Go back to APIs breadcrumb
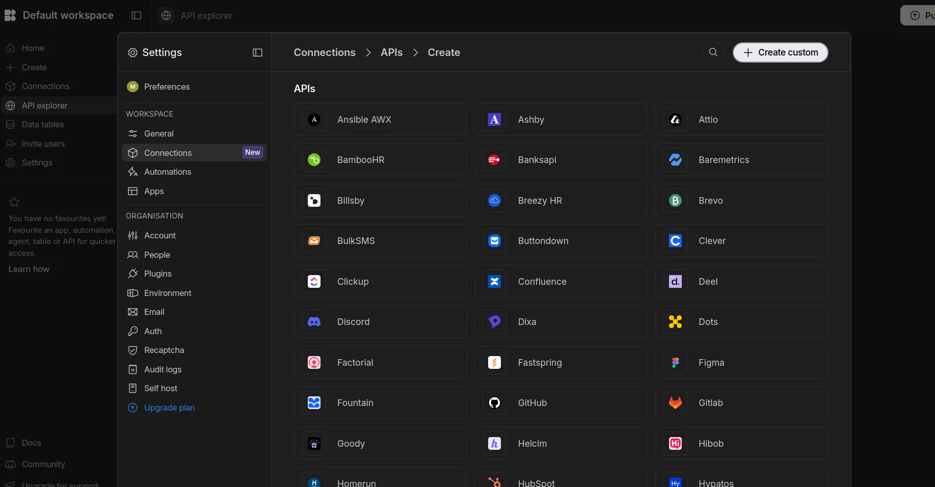Viewport: 935px width, 487px height. coord(391,52)
